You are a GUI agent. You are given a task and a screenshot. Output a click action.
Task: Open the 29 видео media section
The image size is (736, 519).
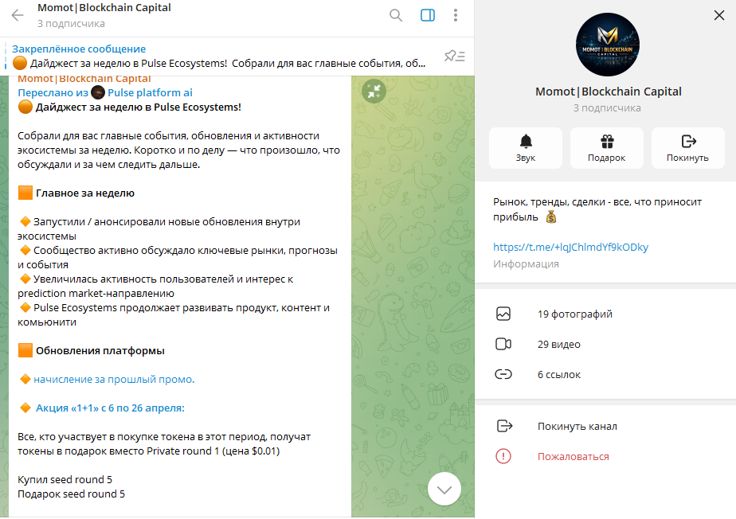[605, 345]
